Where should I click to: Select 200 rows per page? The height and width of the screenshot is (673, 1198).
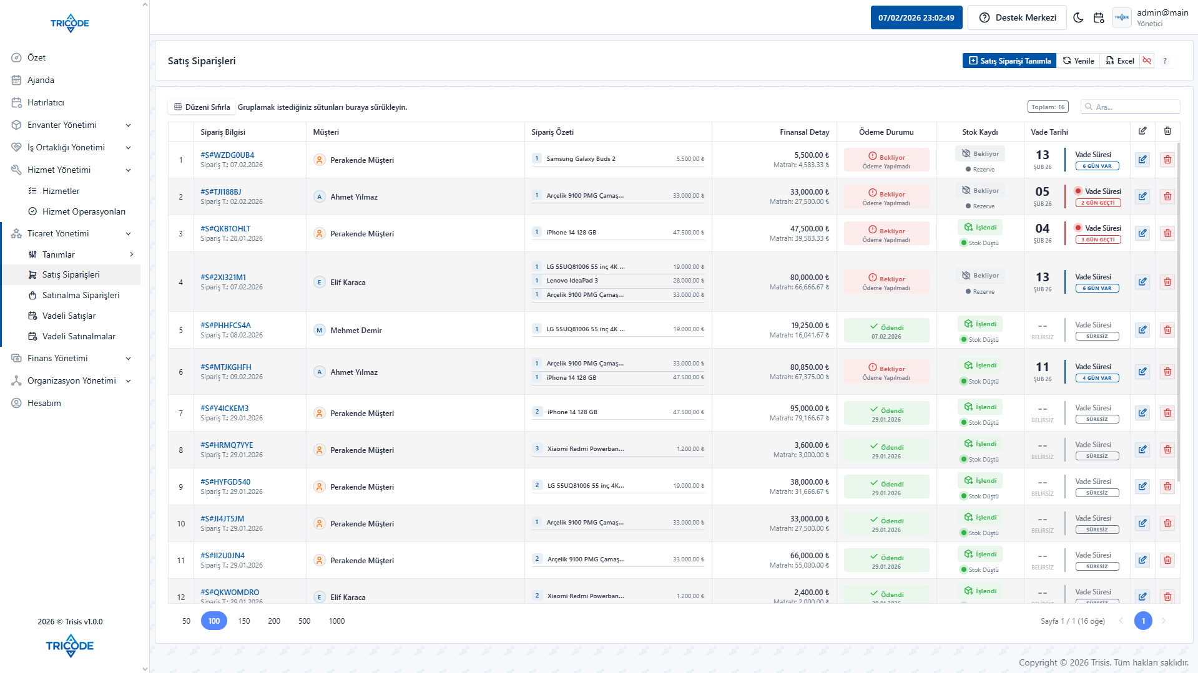click(274, 621)
